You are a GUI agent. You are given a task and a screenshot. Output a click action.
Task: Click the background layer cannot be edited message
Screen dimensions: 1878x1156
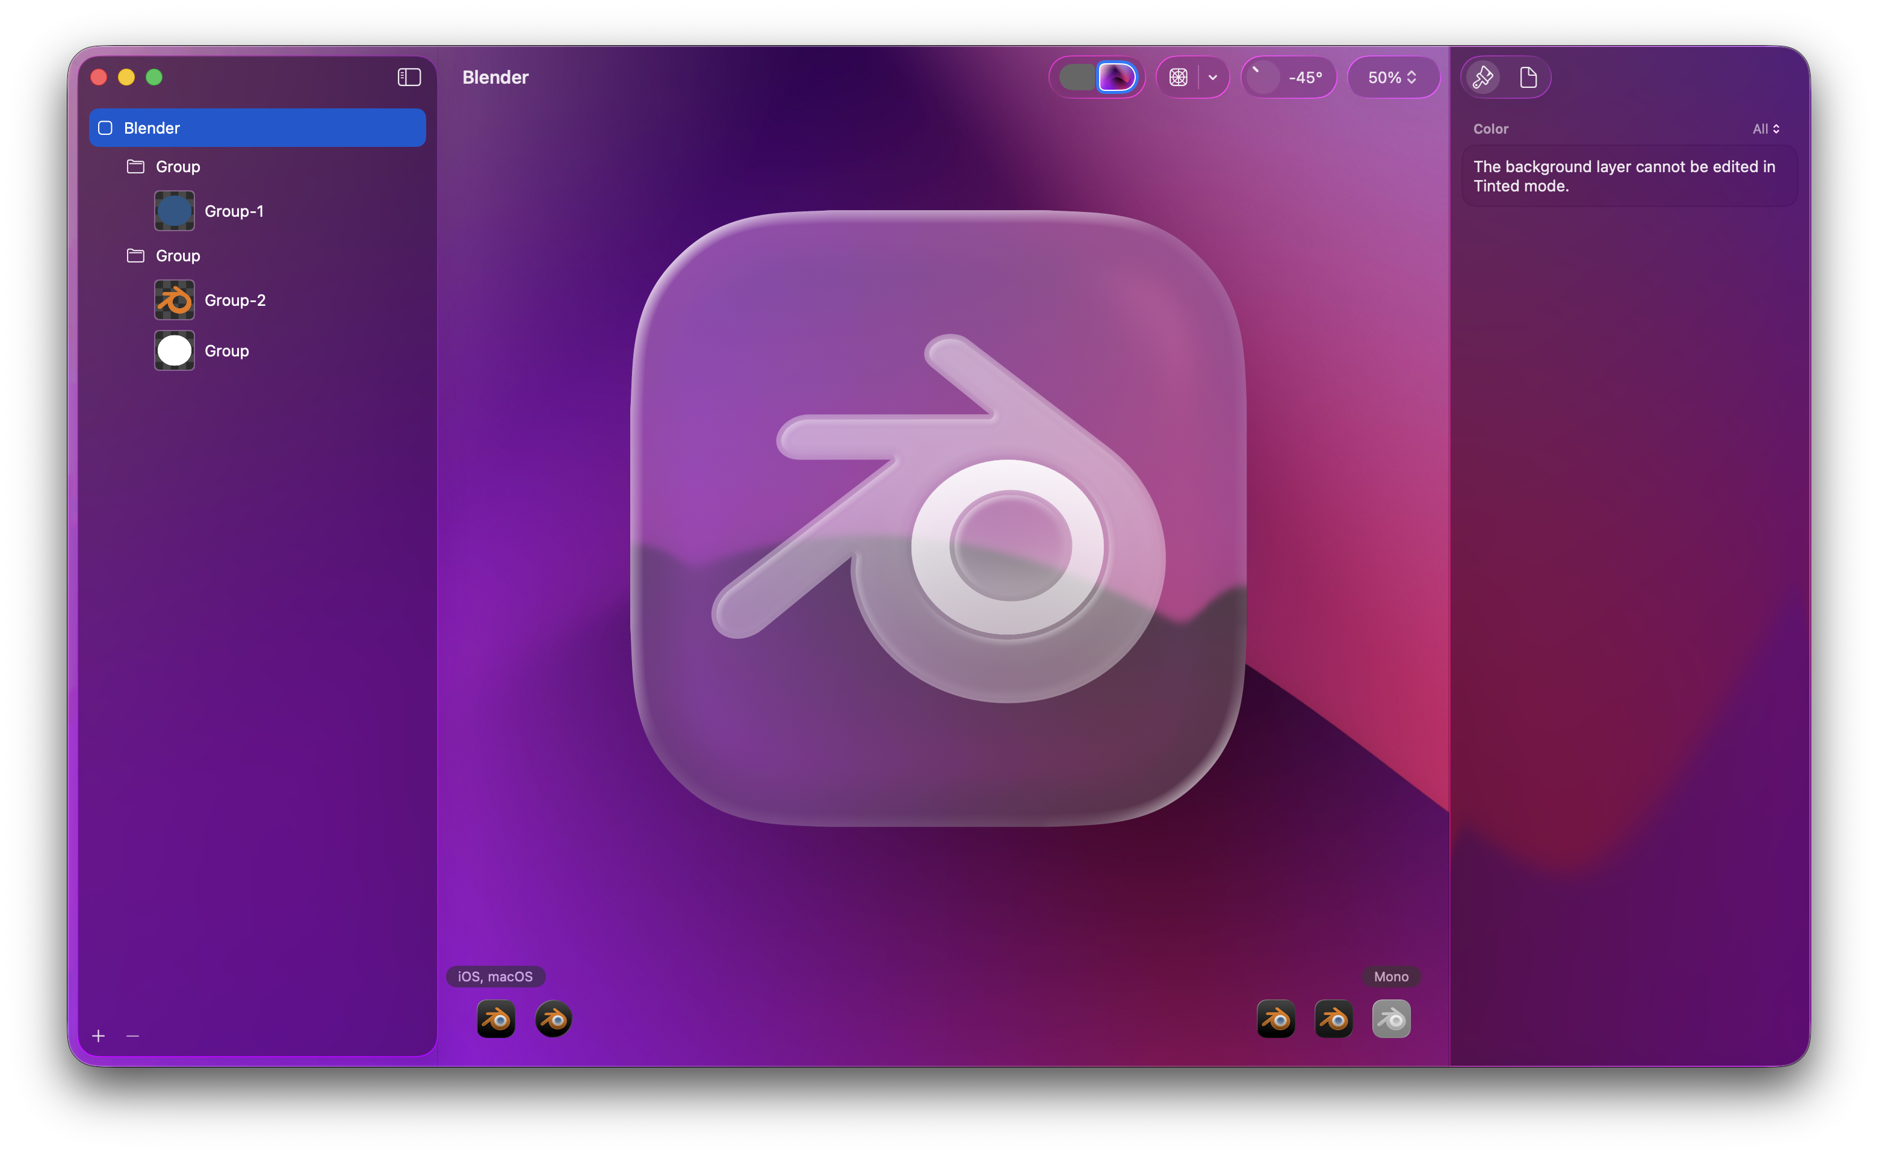point(1624,176)
